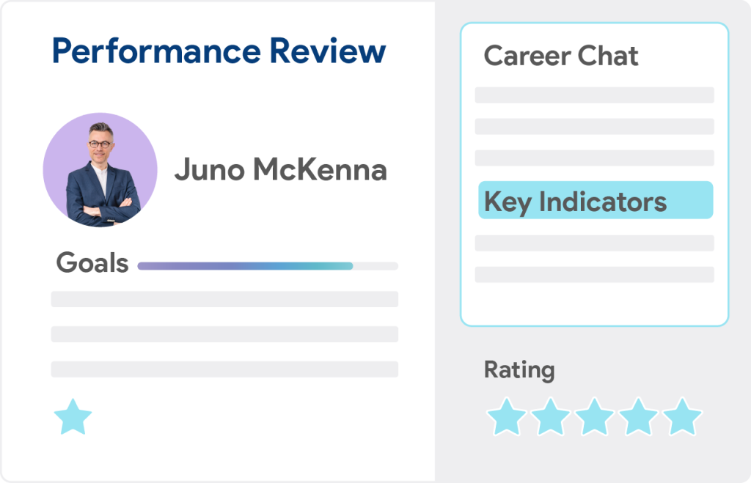Select first placeholder row under Career Chat

coord(594,95)
